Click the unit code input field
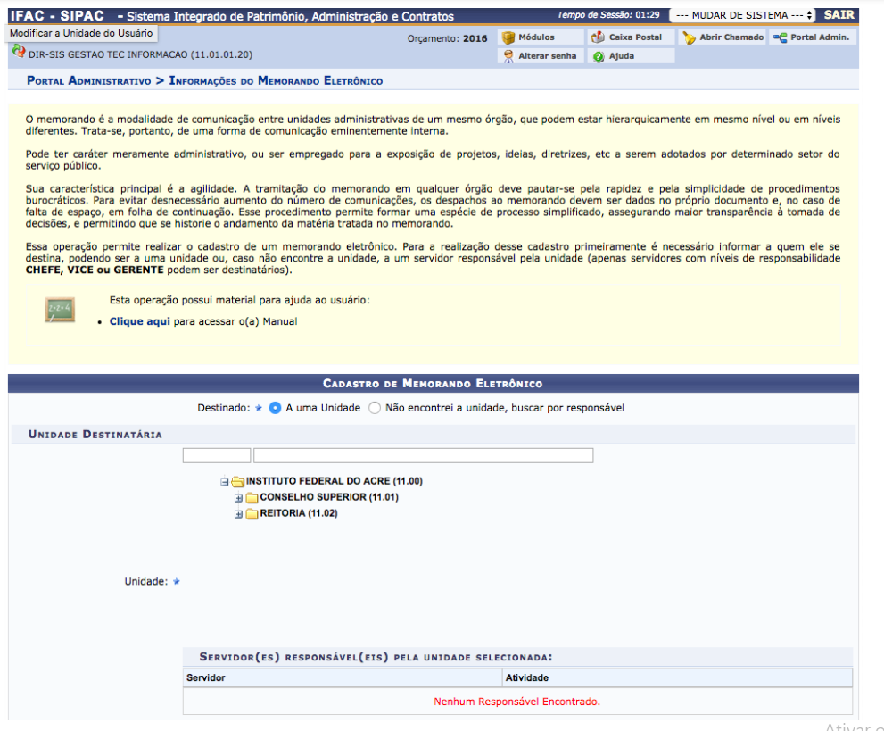884x731 pixels. [x=217, y=456]
